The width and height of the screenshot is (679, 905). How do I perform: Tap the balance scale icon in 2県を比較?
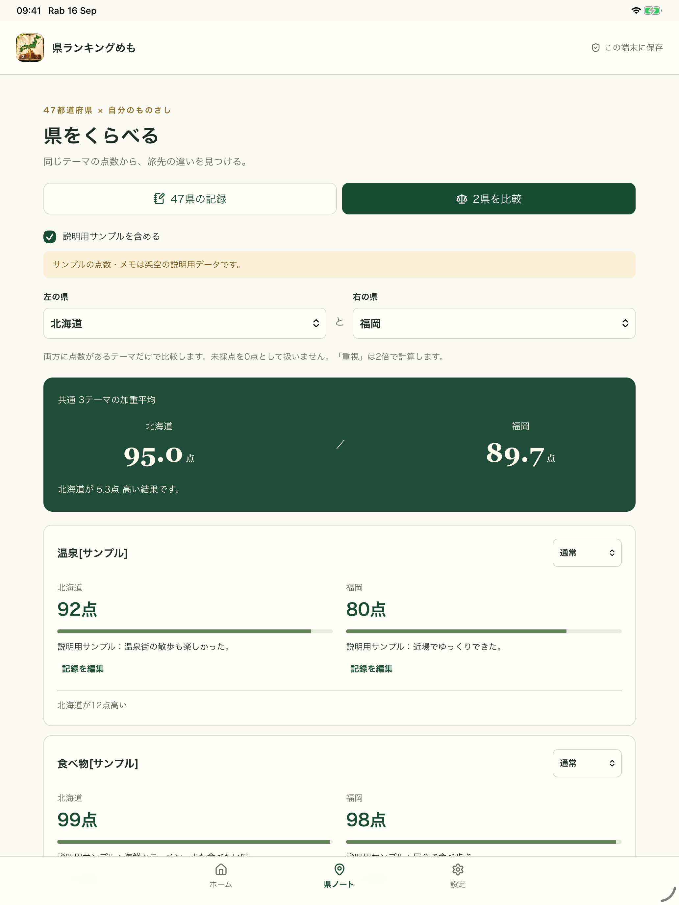pyautogui.click(x=462, y=199)
